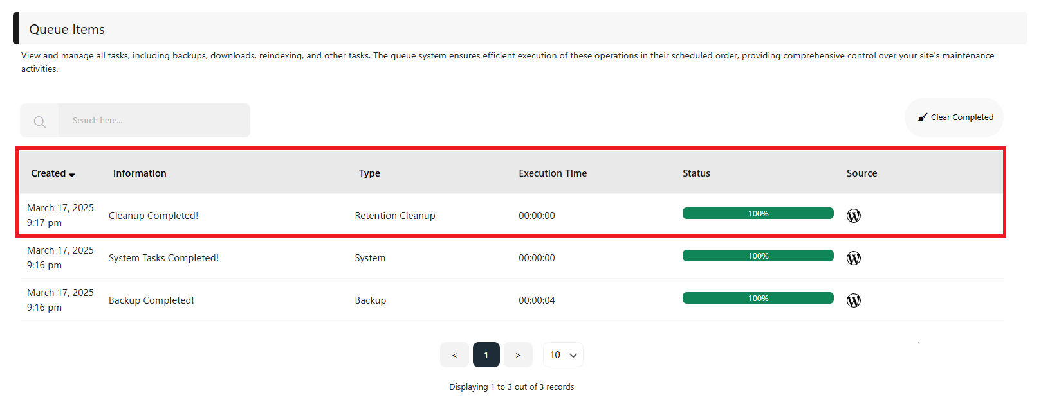1041x400 pixels.
Task: Focus the Search here input field
Action: pyautogui.click(x=154, y=121)
